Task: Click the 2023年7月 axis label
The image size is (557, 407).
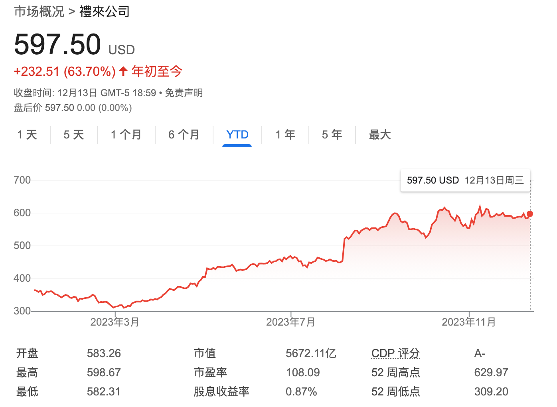Action: pyautogui.click(x=291, y=322)
